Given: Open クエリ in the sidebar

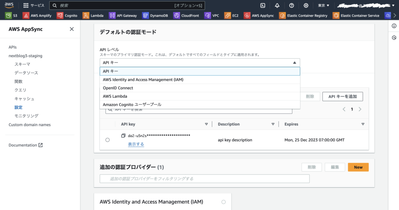Looking at the screenshot, I should pyautogui.click(x=20, y=90).
